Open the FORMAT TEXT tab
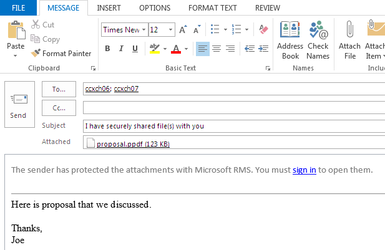Viewport: 385px width, 250px height. (x=212, y=7)
